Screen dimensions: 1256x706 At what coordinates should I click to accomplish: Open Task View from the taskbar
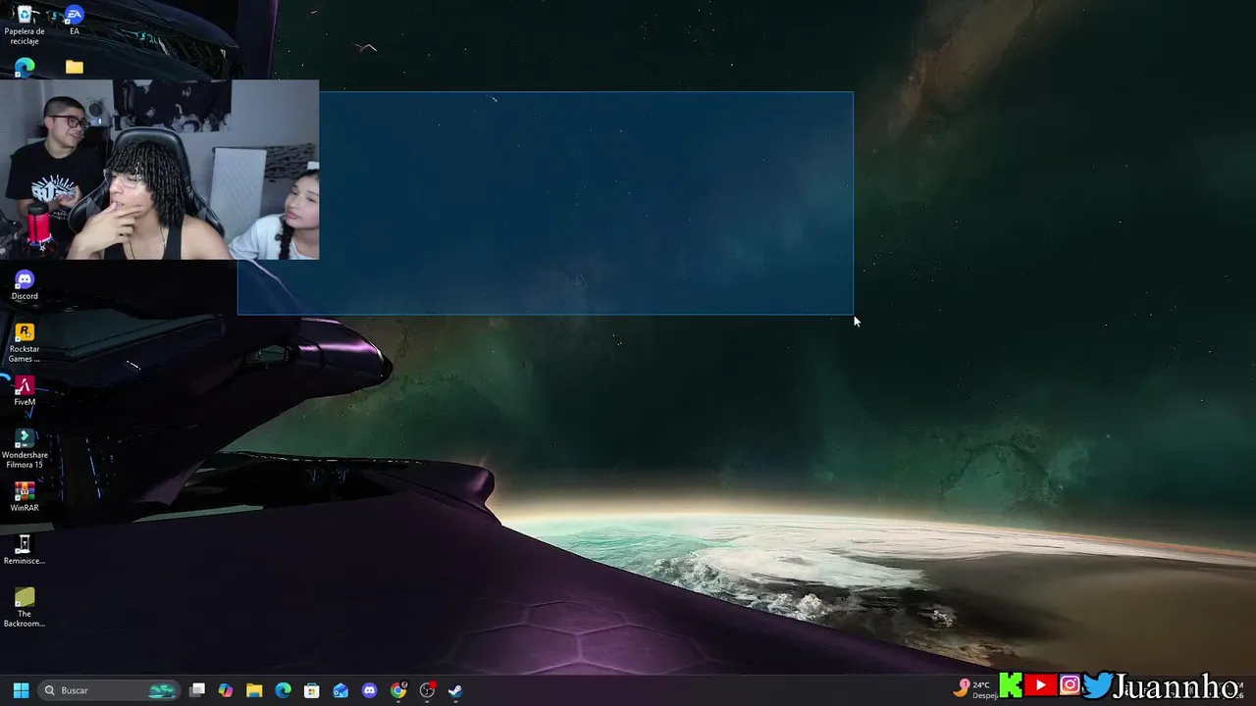pos(197,690)
